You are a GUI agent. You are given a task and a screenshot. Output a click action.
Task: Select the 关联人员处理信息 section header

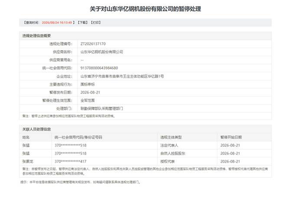coord(36,129)
